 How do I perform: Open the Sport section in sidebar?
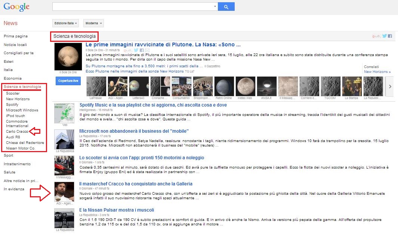click(8, 155)
